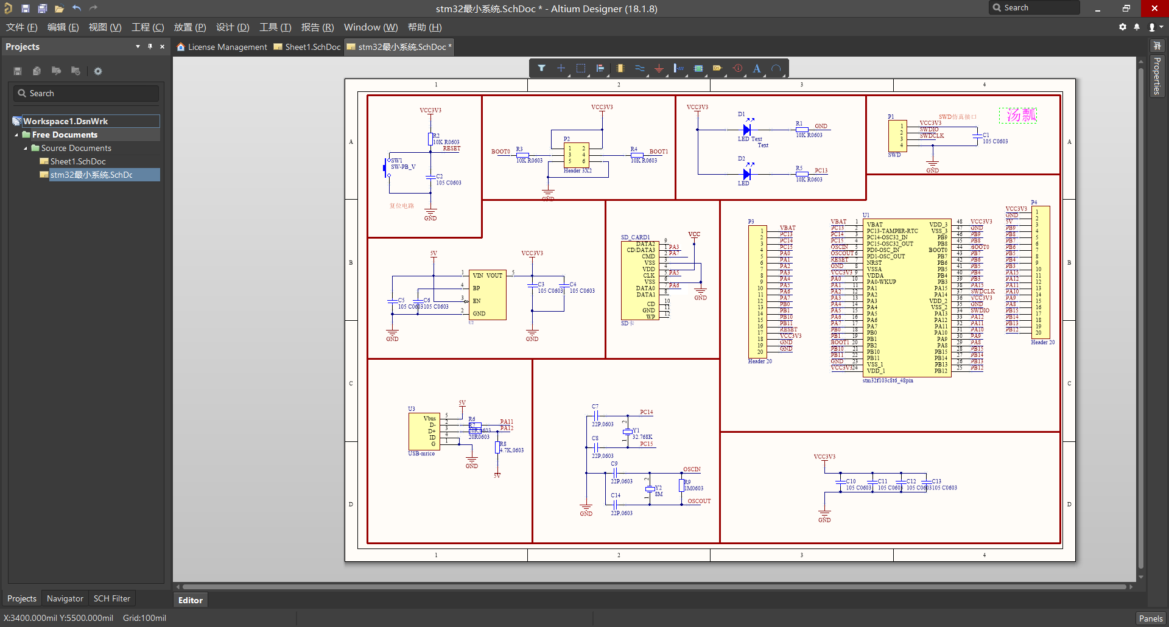Switch to stm32最小系统.SchDoc document tab
Viewport: 1169px width, 627px height.
coord(399,47)
